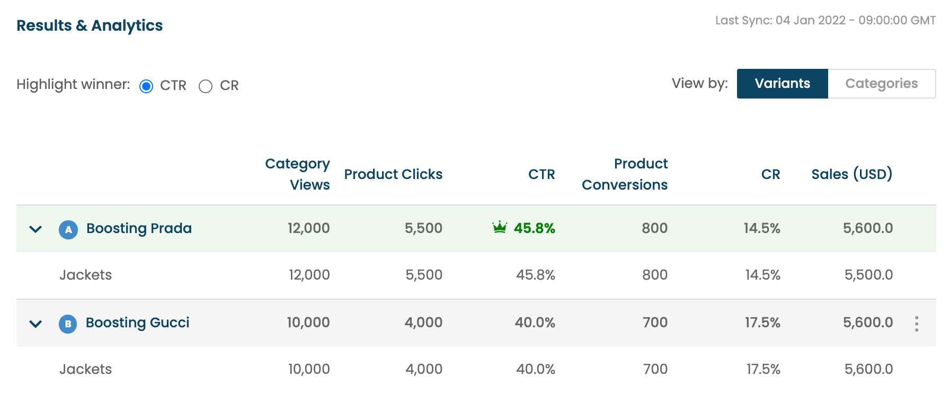
Task: Click the Sales (USD) column header
Action: [852, 174]
